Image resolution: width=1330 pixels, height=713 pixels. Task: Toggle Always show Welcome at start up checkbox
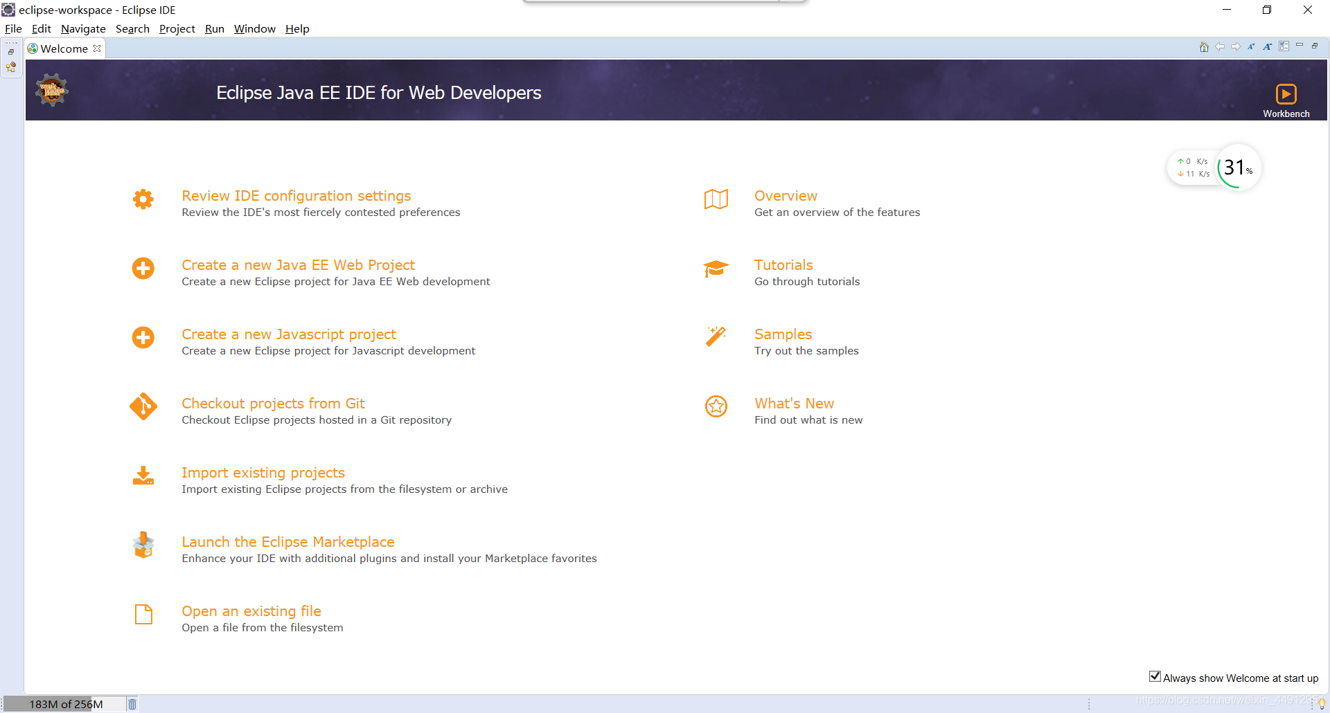click(x=1155, y=676)
